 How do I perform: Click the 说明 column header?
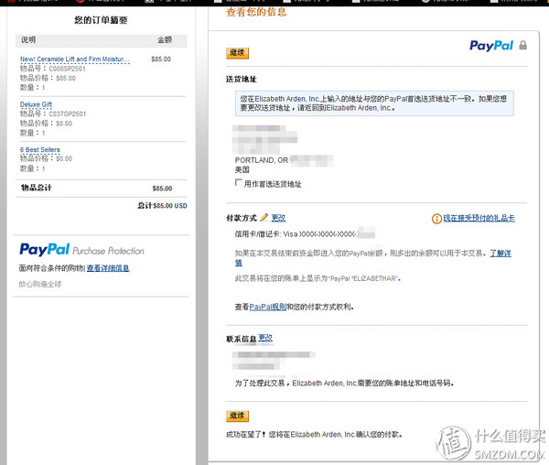pos(28,40)
